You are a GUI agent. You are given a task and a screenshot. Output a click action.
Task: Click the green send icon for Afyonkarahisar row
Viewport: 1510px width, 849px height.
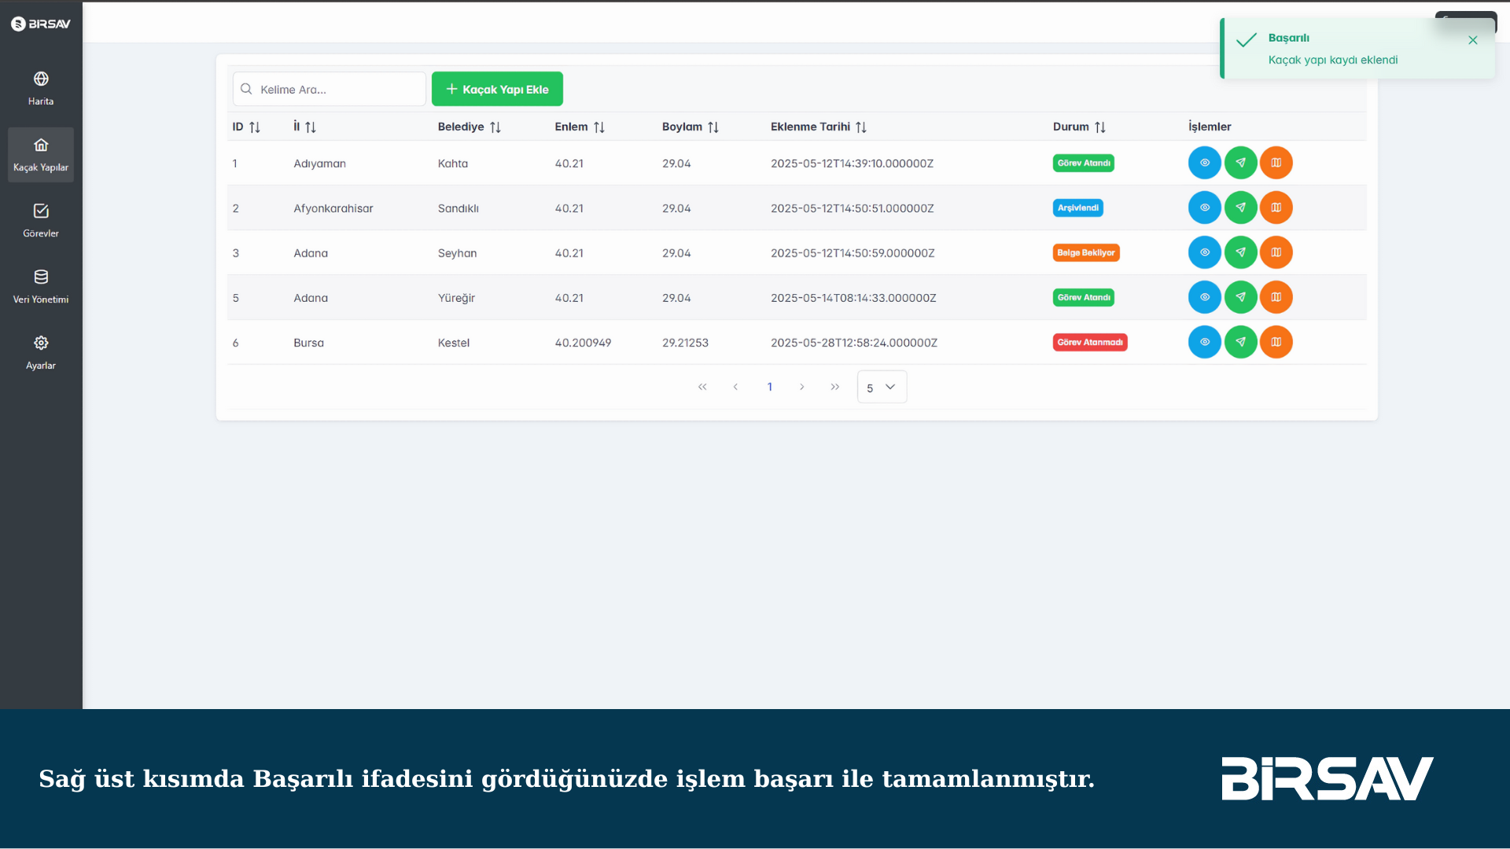1241,208
